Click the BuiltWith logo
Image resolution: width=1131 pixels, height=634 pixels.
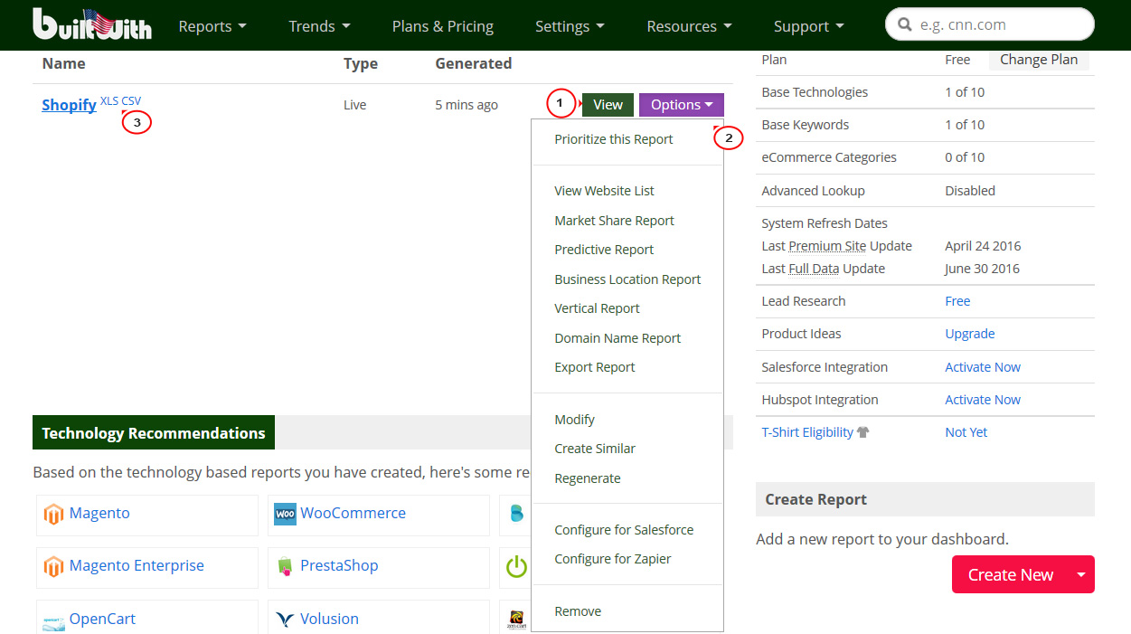click(92, 24)
